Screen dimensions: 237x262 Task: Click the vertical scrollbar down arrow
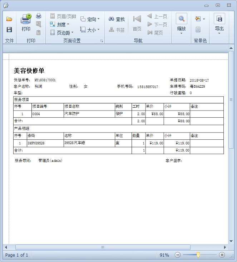pos(231,241)
